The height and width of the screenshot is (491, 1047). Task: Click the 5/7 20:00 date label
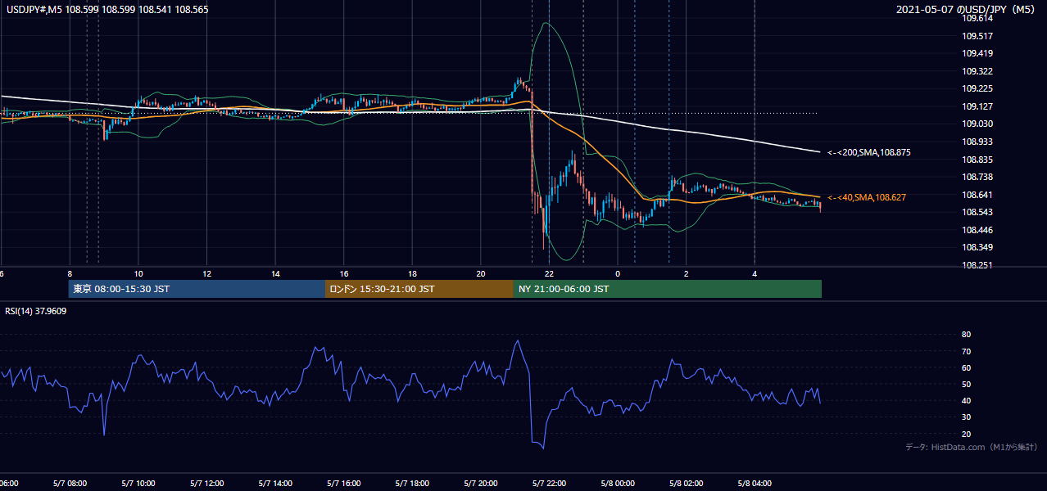click(481, 484)
